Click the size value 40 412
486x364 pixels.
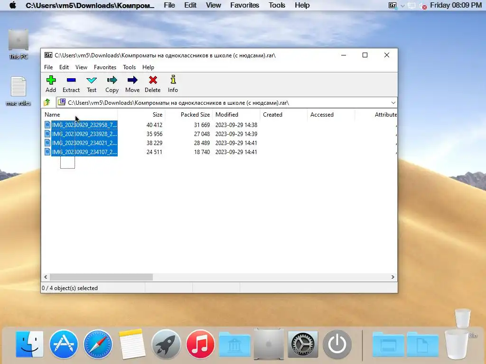pyautogui.click(x=154, y=125)
